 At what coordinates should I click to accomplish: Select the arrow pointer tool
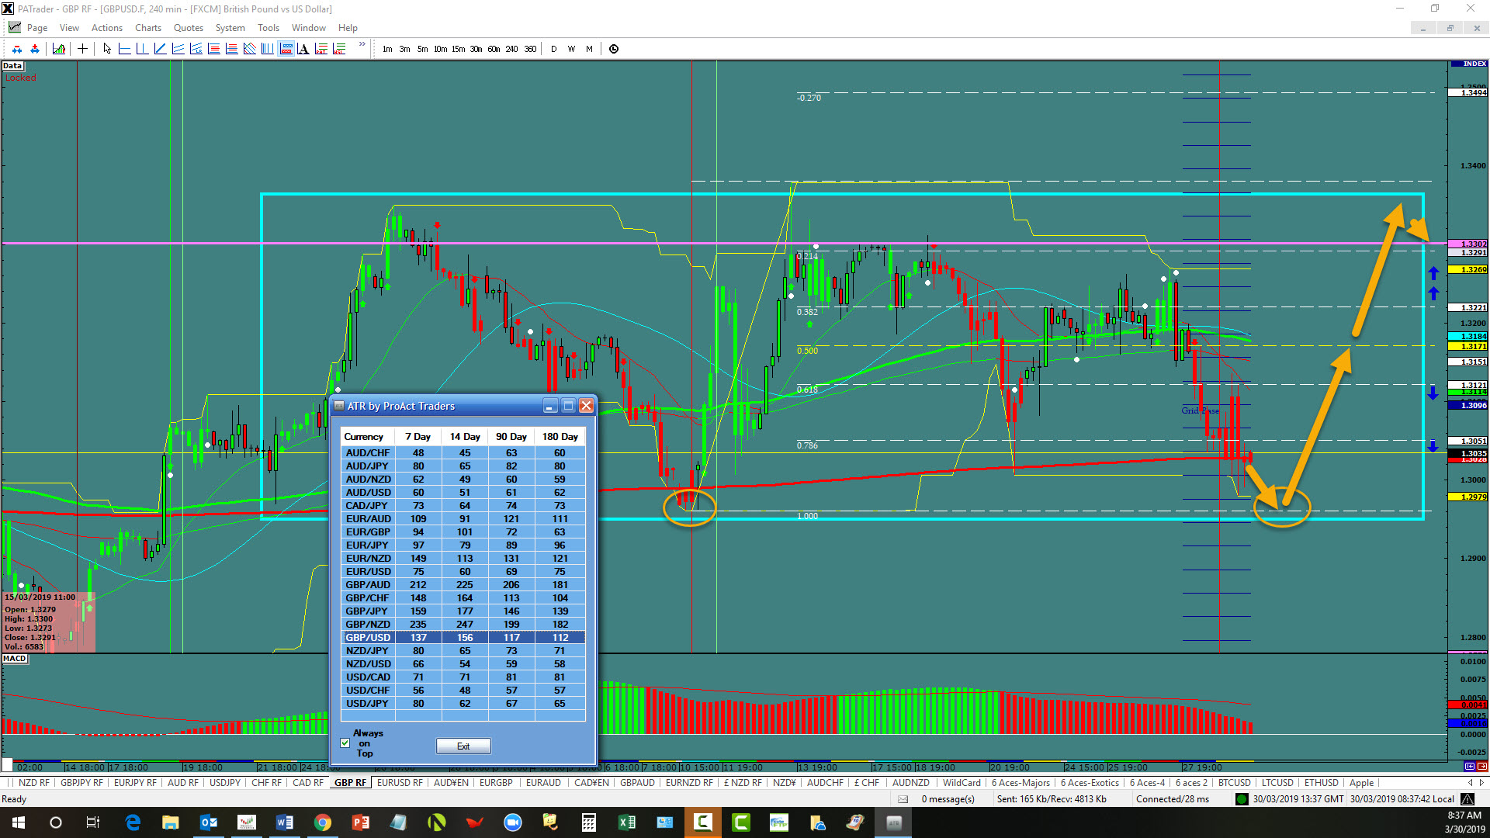pos(107,49)
